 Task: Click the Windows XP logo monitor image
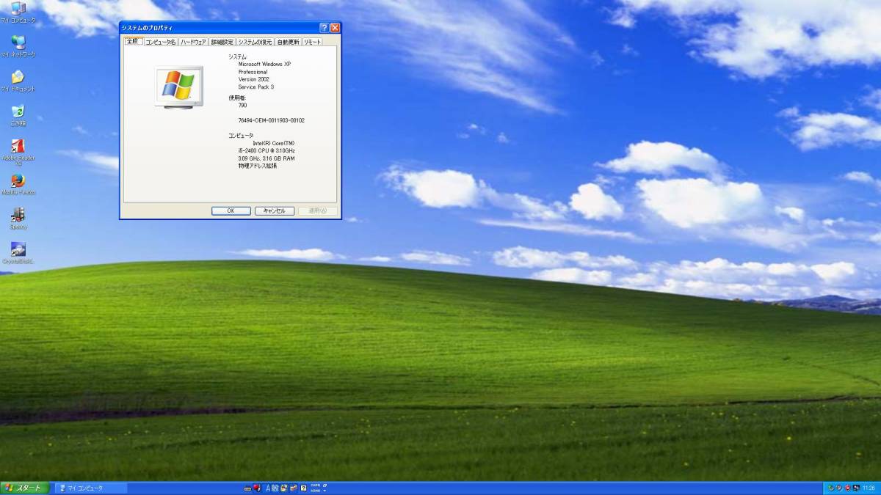(x=179, y=87)
